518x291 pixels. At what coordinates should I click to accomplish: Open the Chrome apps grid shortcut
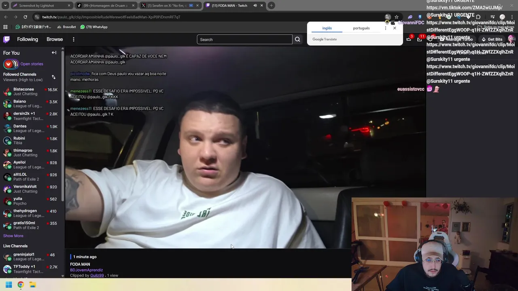(x=5, y=27)
